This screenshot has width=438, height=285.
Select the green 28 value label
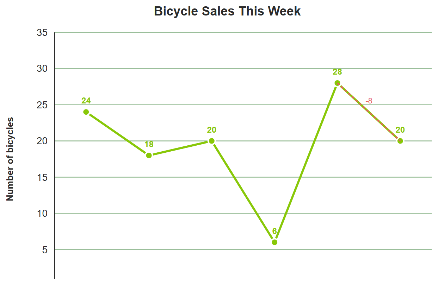(x=337, y=72)
